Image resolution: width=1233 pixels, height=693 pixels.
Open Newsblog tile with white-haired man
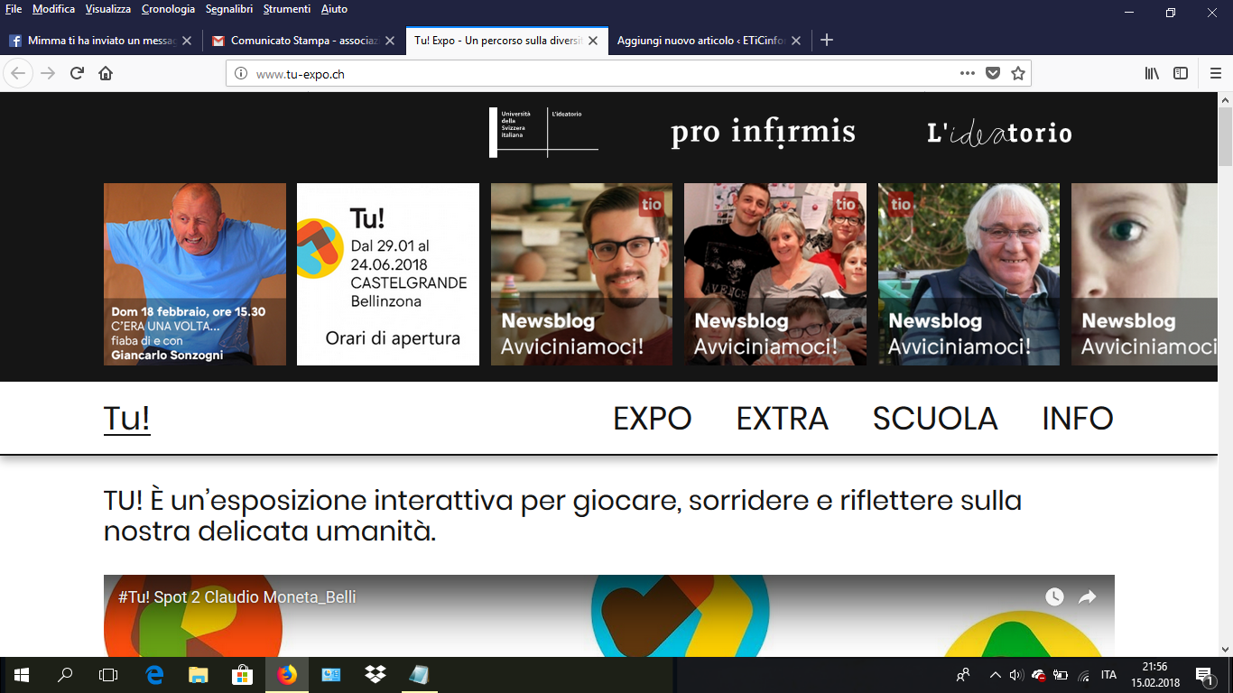[969, 274]
